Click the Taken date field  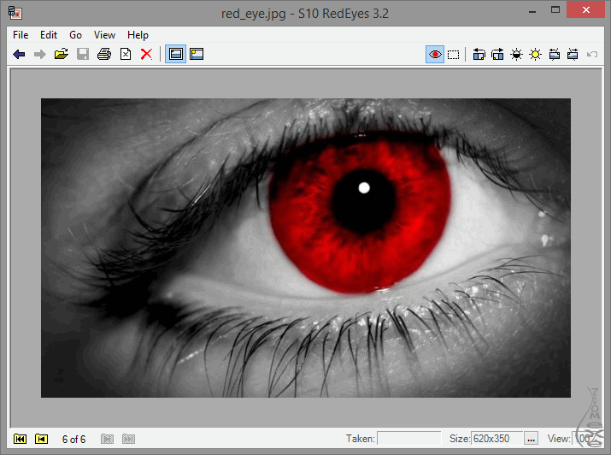point(408,439)
